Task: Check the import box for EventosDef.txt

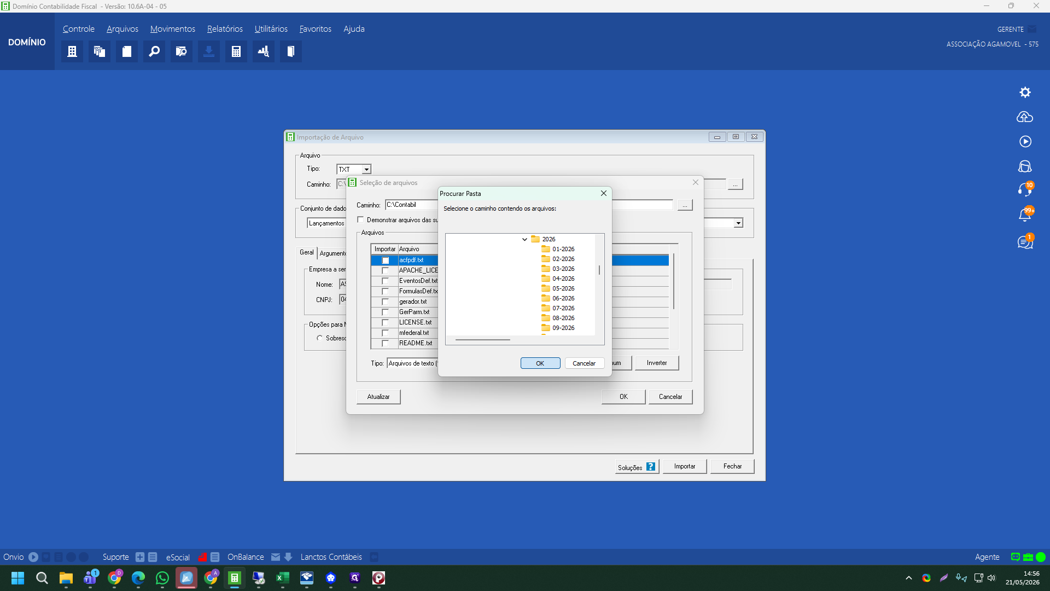Action: tap(386, 281)
